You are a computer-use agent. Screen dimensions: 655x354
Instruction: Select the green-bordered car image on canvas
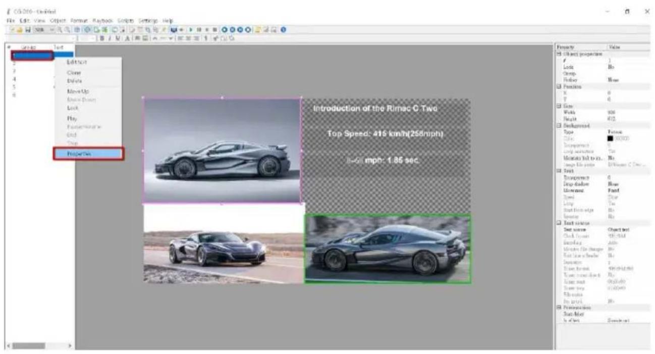coord(388,248)
